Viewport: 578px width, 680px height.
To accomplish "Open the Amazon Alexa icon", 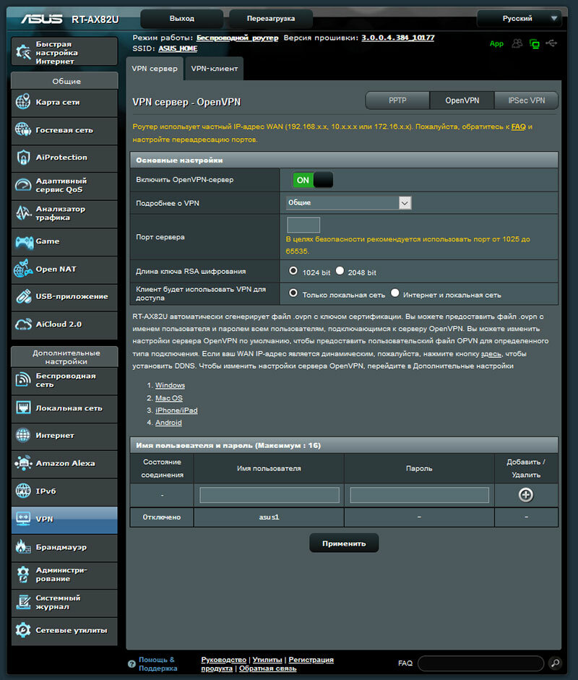I will point(23,463).
